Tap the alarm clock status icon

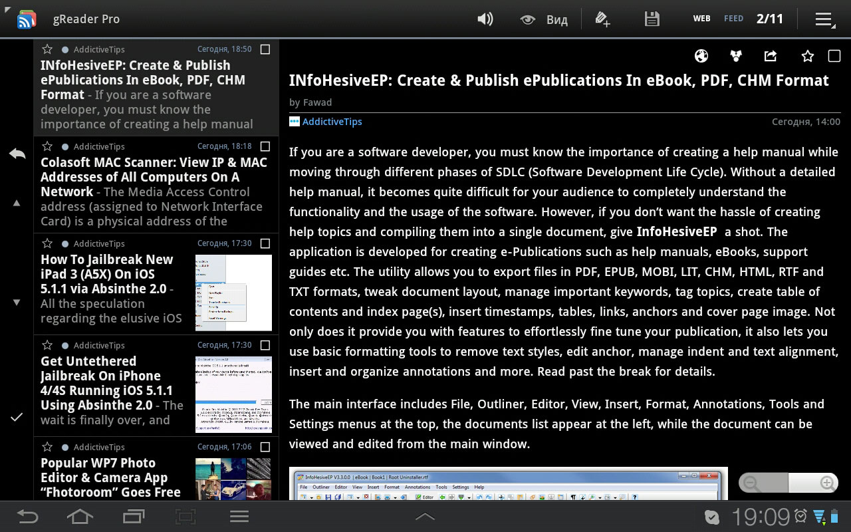801,515
